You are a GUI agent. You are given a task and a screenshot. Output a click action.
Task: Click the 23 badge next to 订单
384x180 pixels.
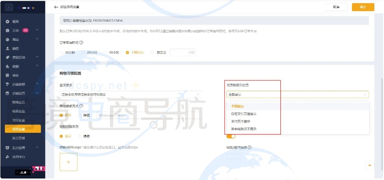[25, 30]
